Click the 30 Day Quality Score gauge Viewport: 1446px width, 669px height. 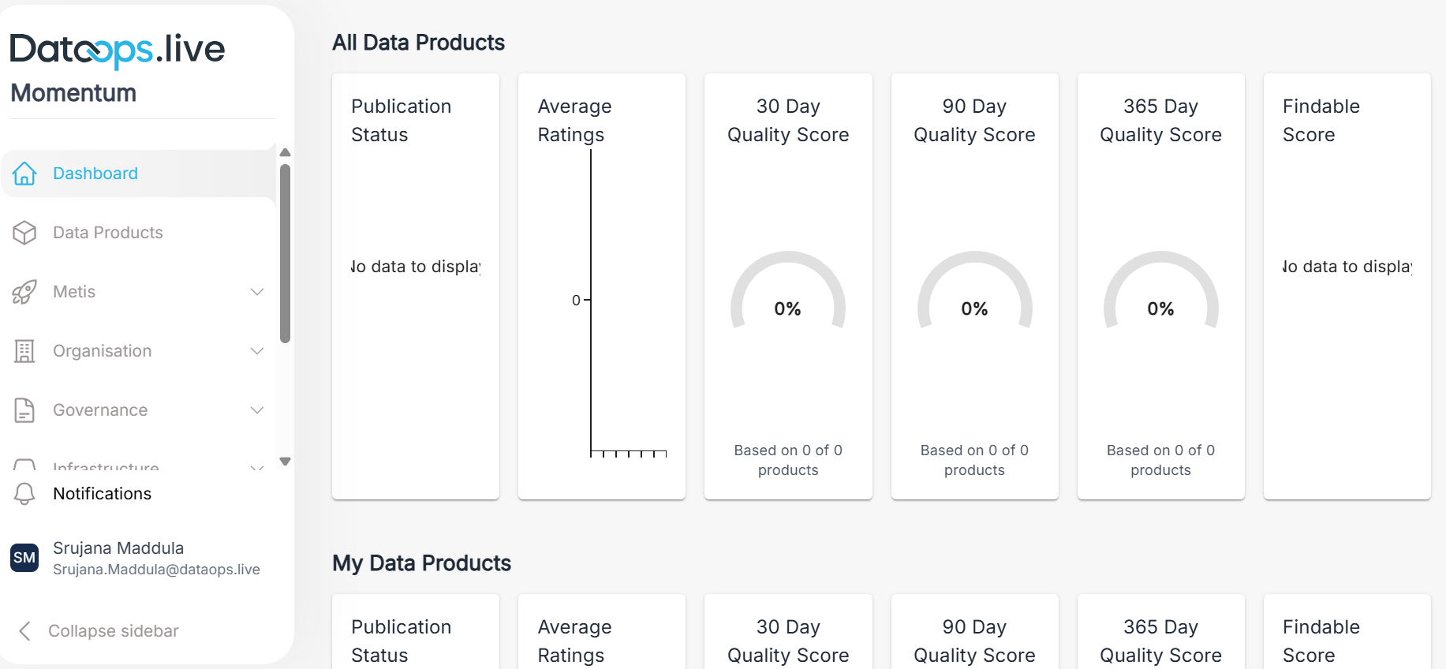tap(787, 308)
